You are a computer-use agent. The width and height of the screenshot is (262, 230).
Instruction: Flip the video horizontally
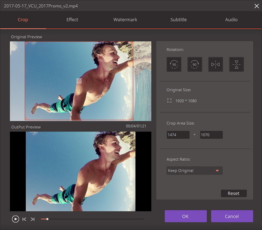click(216, 65)
